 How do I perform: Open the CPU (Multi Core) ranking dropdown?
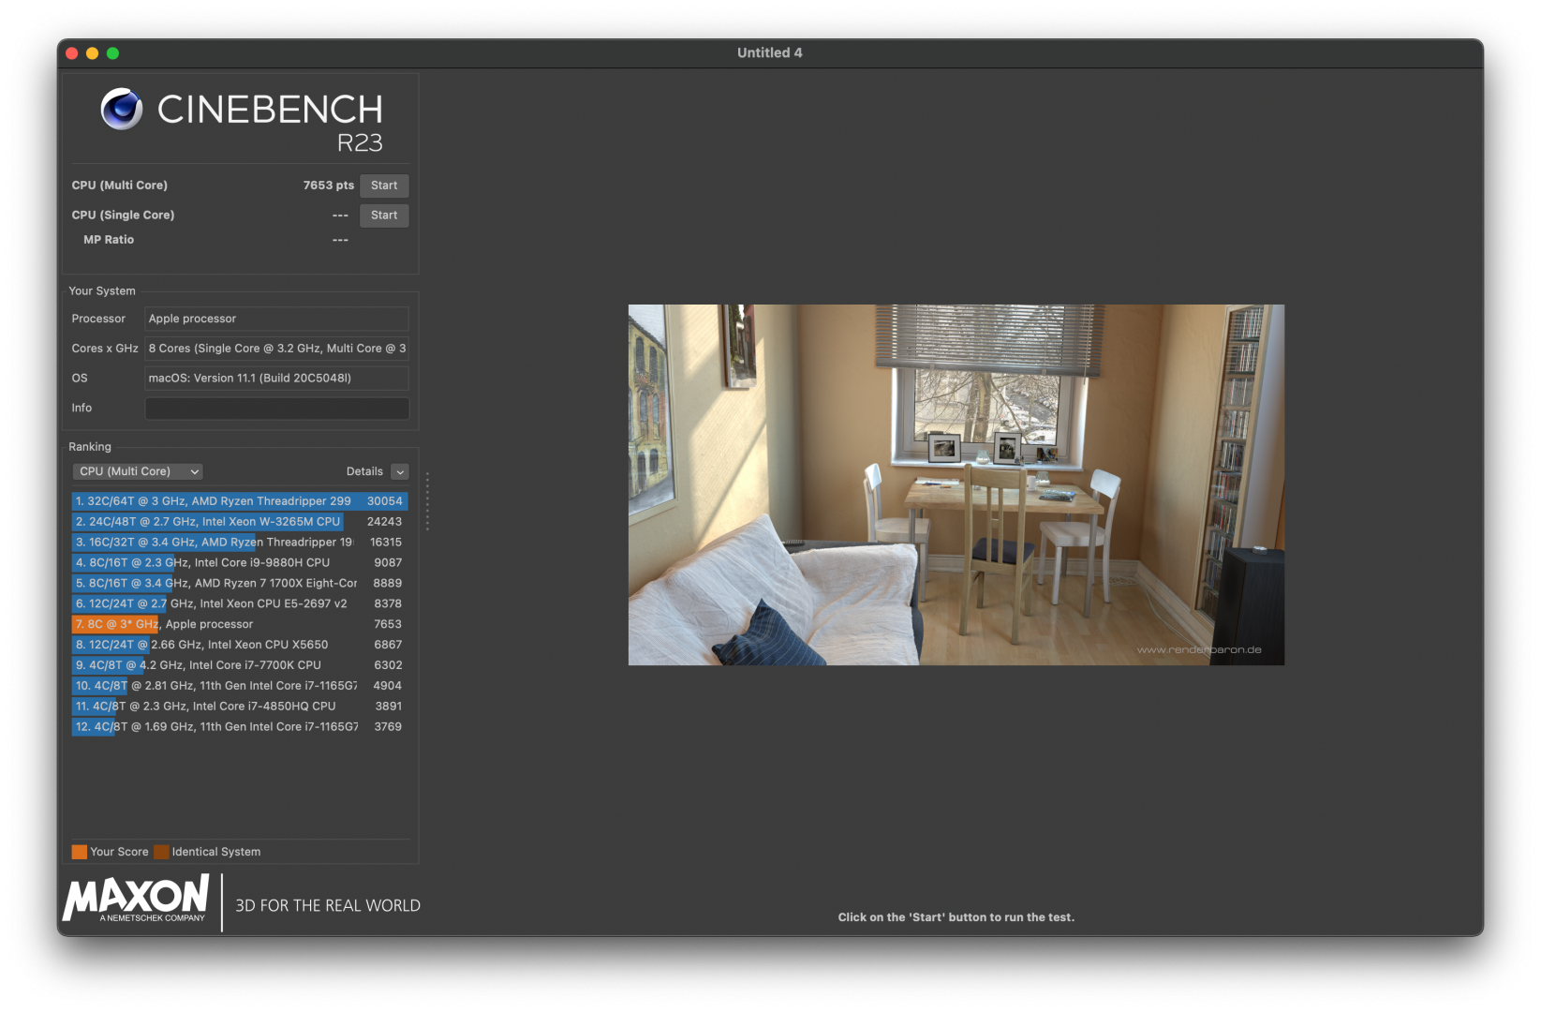click(x=138, y=471)
